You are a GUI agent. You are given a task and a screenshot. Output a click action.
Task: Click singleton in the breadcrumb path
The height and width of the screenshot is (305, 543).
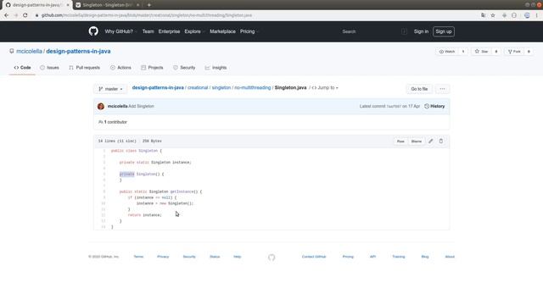click(221, 88)
